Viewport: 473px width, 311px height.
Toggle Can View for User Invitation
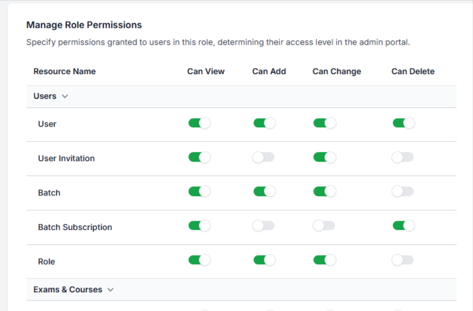point(199,158)
